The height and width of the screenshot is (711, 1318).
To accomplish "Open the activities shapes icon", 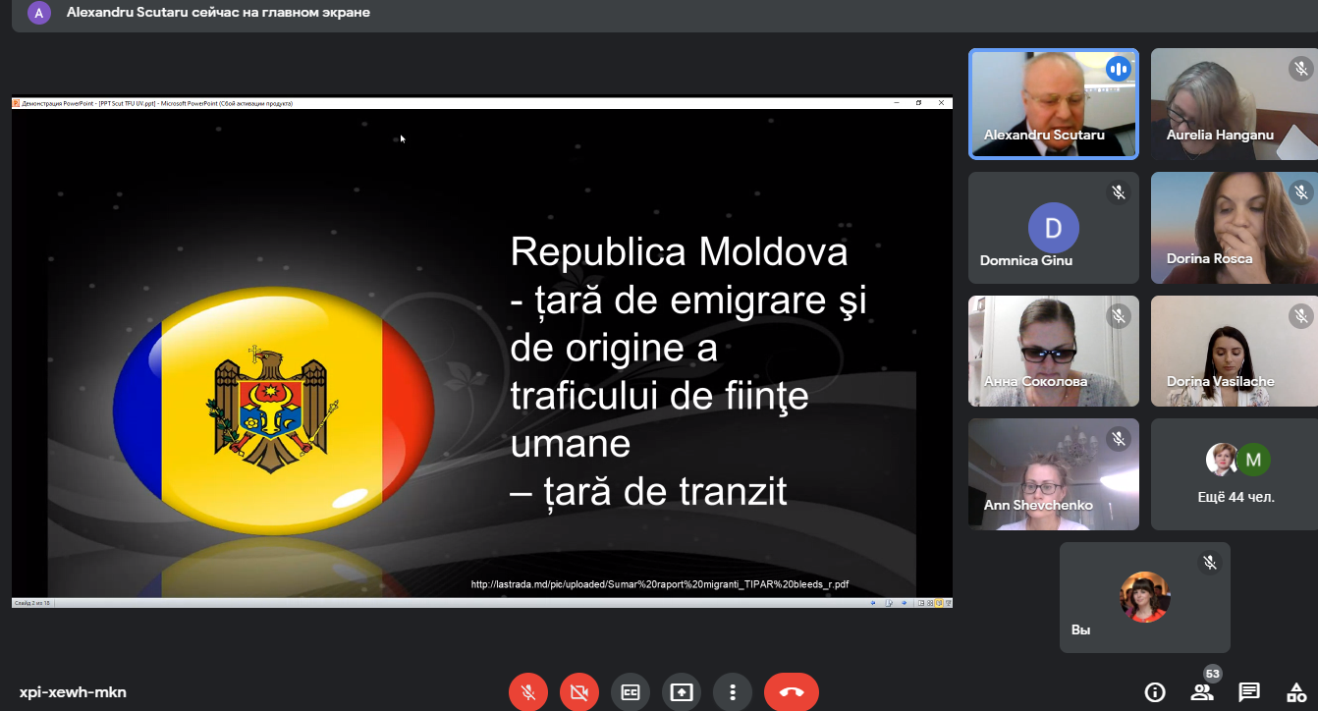I will [x=1295, y=692].
